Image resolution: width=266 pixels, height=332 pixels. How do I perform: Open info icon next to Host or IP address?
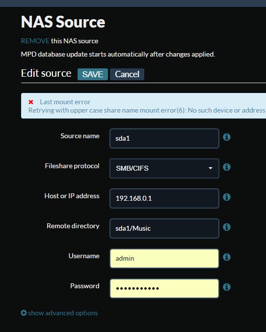[226, 197]
